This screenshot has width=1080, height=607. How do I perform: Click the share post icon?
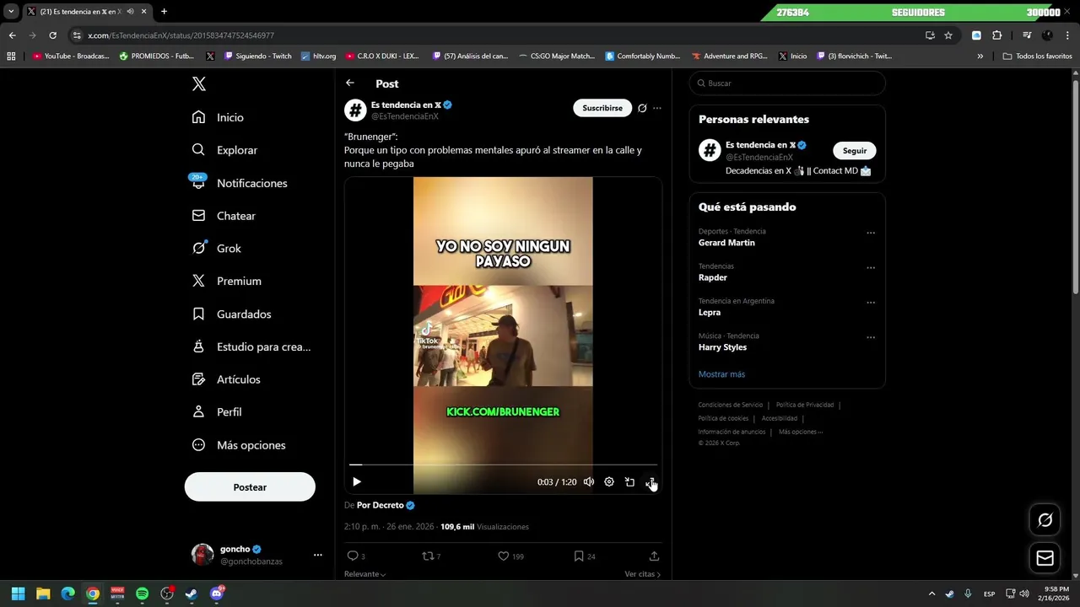pos(654,556)
